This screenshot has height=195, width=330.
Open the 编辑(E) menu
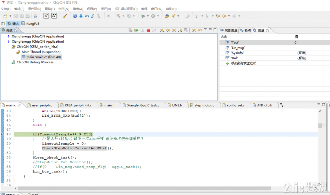[x=19, y=9]
